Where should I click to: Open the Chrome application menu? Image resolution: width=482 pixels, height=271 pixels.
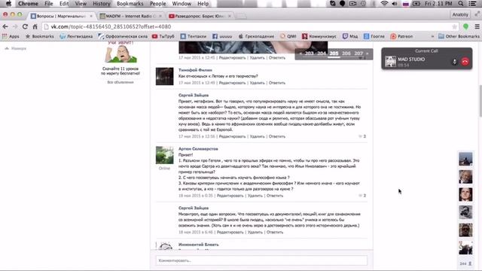coord(28,4)
